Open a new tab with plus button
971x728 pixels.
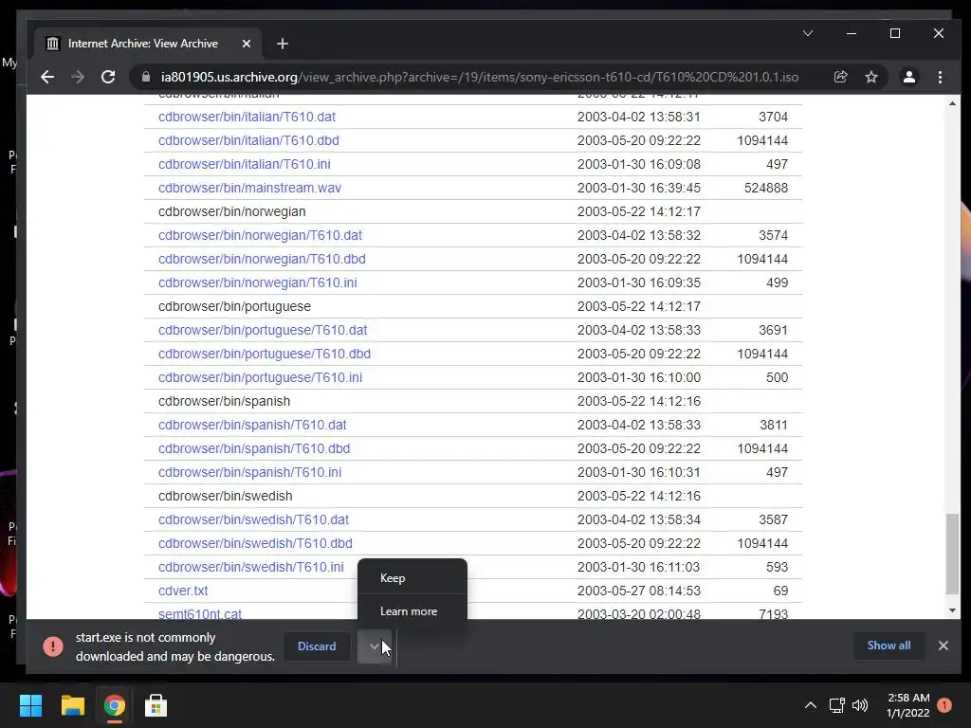pyautogui.click(x=283, y=44)
